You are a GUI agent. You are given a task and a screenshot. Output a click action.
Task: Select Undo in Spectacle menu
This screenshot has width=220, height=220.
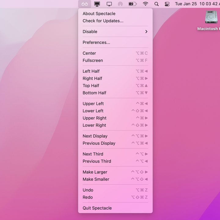[115, 190]
